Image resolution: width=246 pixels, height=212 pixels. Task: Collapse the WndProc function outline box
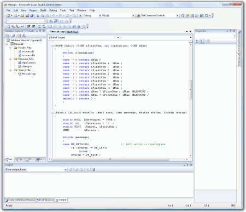click(x=52, y=113)
